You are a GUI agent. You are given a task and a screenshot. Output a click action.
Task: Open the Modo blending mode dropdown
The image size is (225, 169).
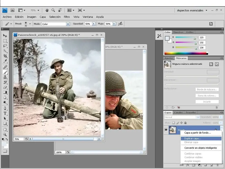pos(68,24)
